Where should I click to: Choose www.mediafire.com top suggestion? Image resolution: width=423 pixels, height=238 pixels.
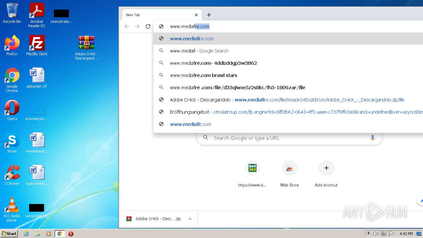pyautogui.click(x=288, y=39)
